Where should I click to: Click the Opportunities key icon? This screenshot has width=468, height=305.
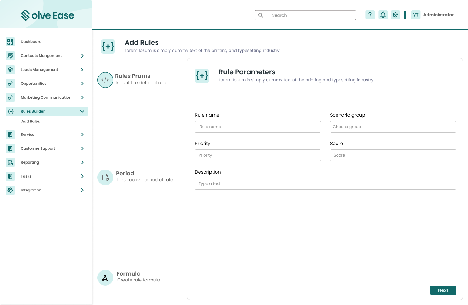coord(10,84)
